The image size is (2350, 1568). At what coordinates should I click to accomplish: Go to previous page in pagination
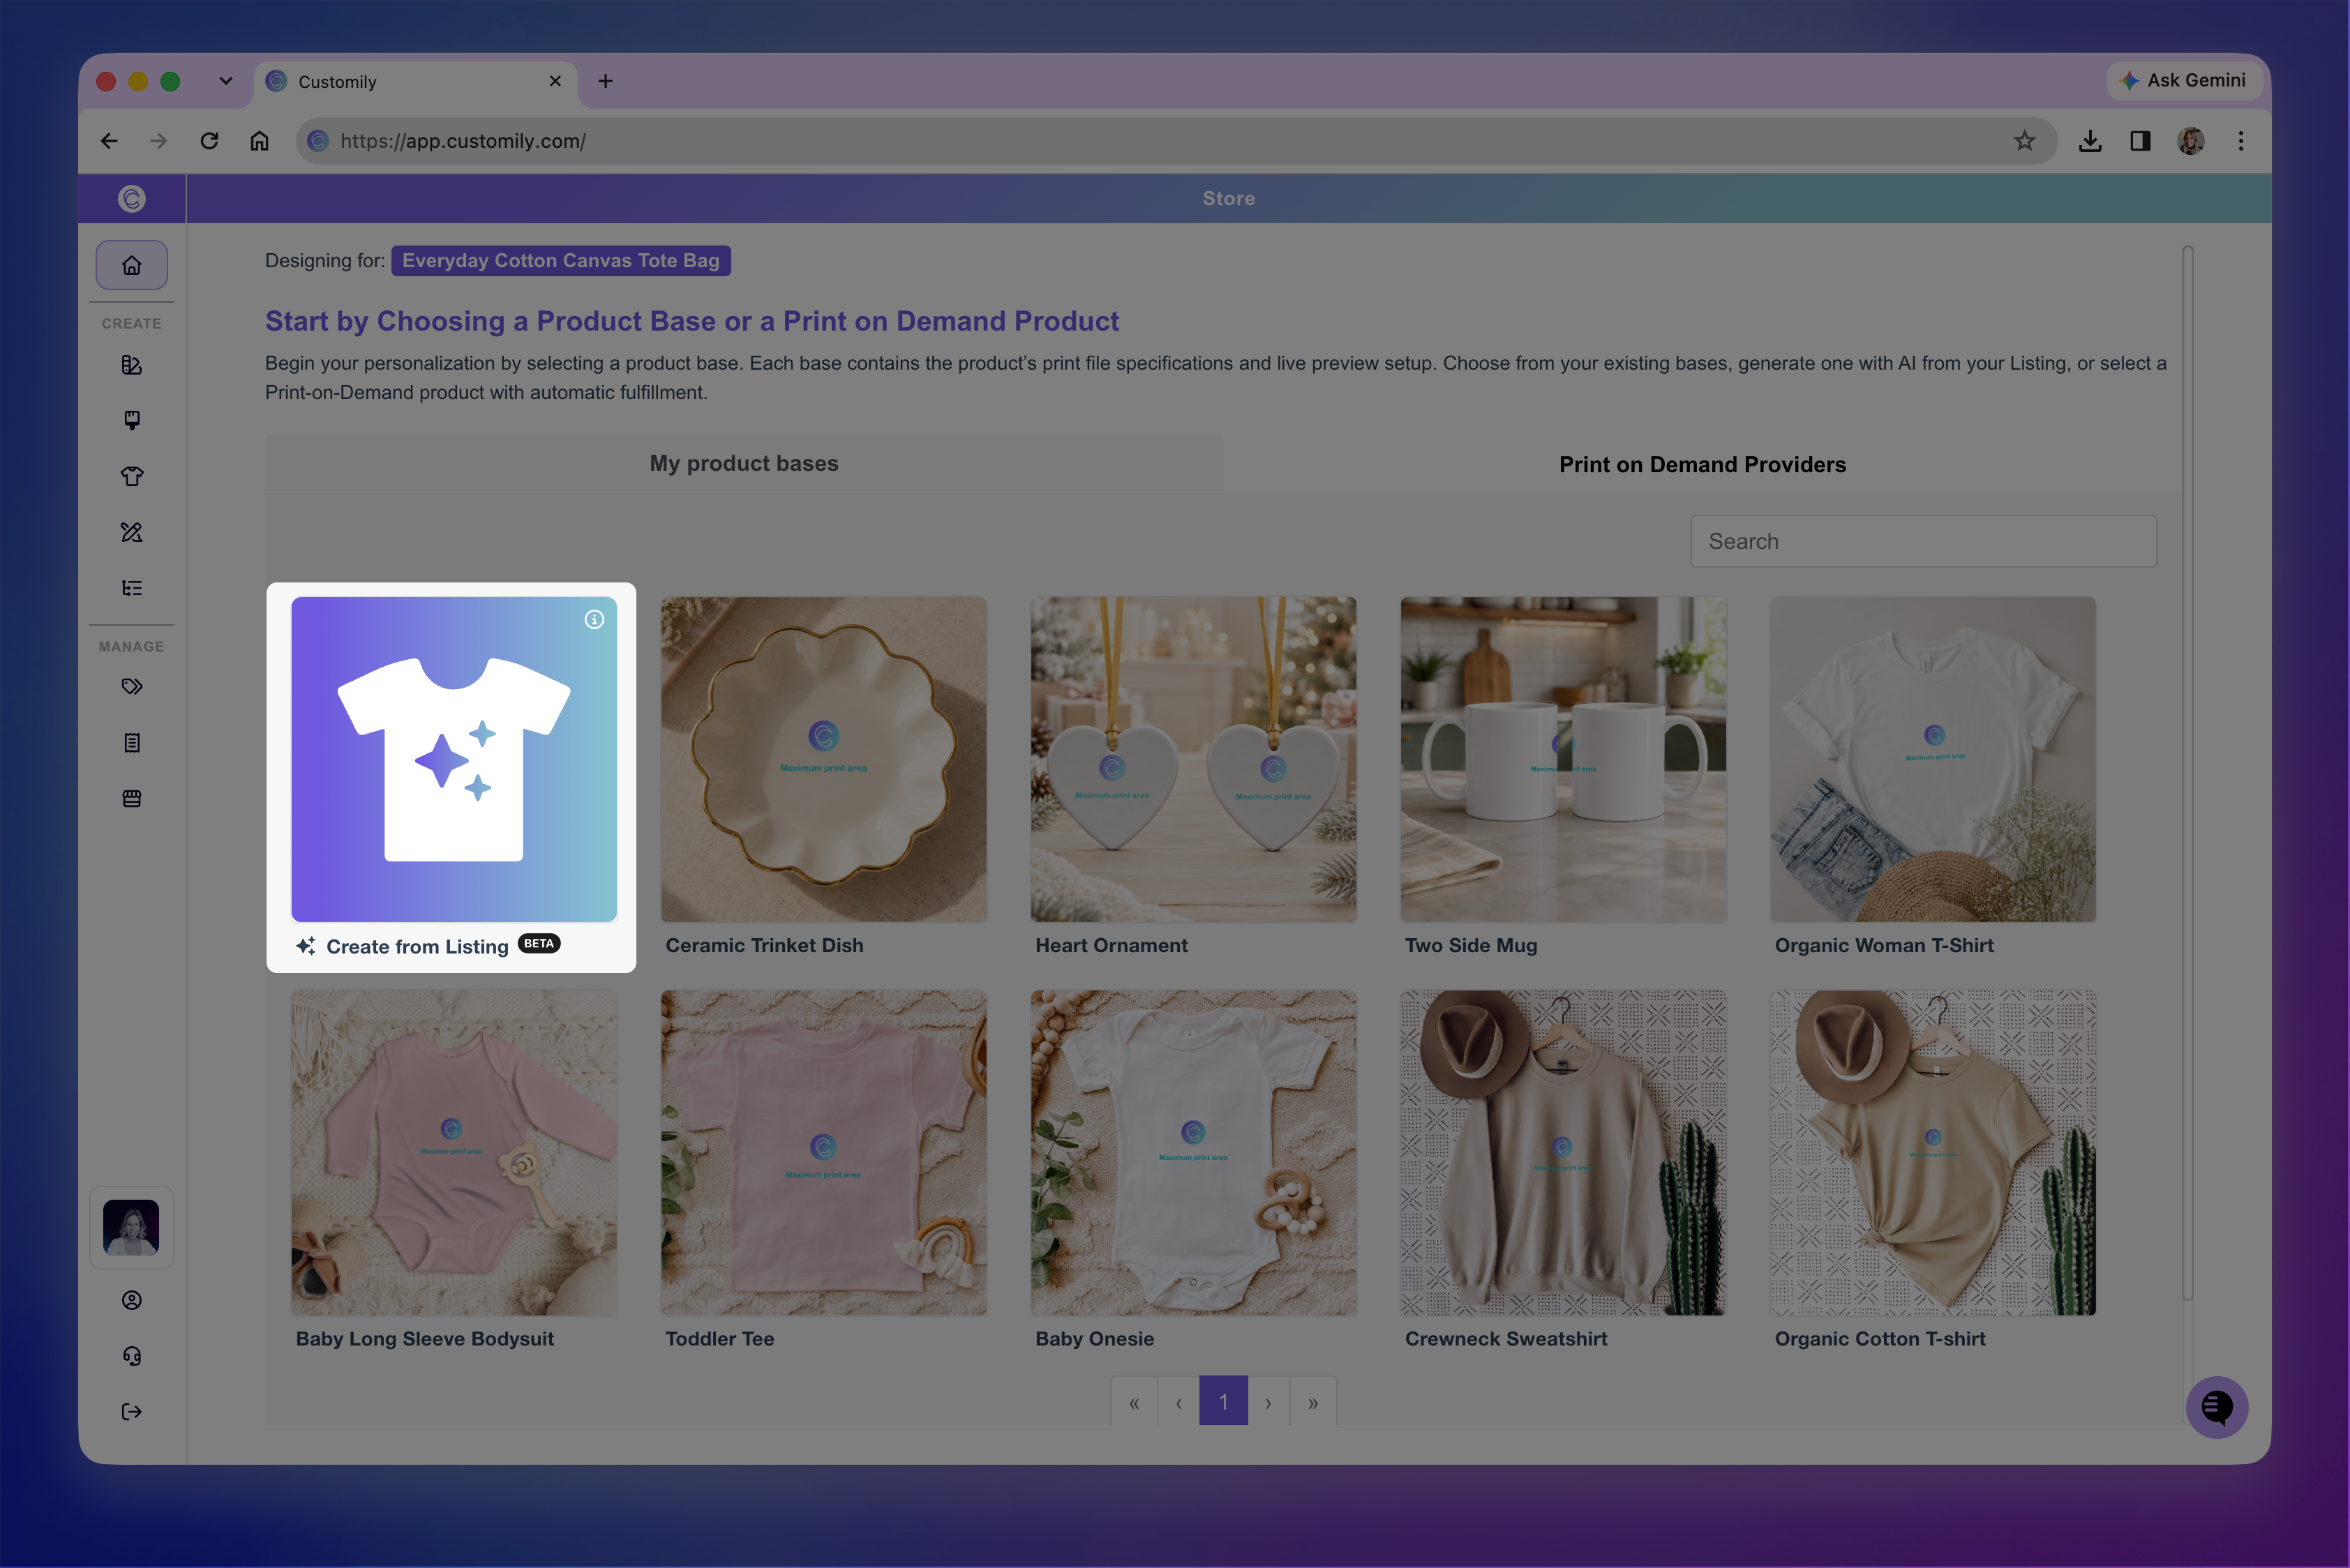click(x=1178, y=1402)
